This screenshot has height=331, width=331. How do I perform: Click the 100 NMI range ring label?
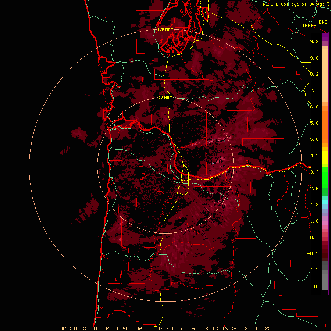click(x=165, y=29)
